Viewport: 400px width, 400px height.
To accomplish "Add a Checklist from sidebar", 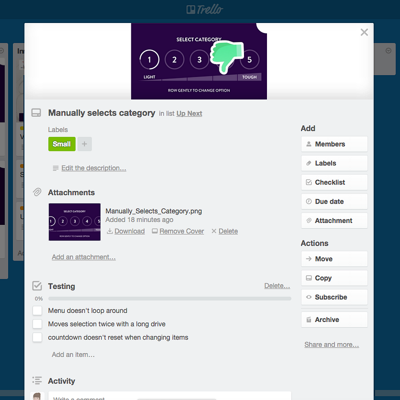I will pos(334,182).
